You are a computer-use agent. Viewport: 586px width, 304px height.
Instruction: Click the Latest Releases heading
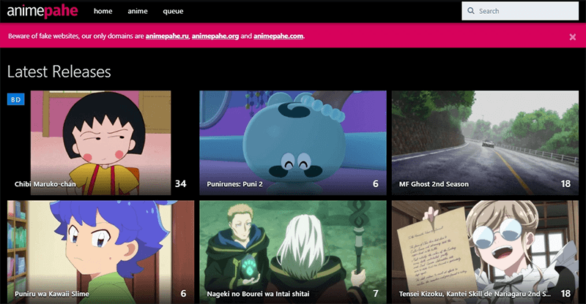pyautogui.click(x=59, y=71)
